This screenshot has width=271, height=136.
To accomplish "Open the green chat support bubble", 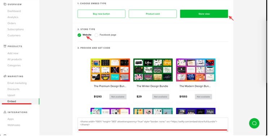I will click(254, 123).
